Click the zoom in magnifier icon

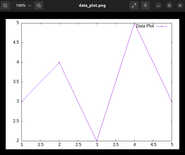click(x=39, y=5)
